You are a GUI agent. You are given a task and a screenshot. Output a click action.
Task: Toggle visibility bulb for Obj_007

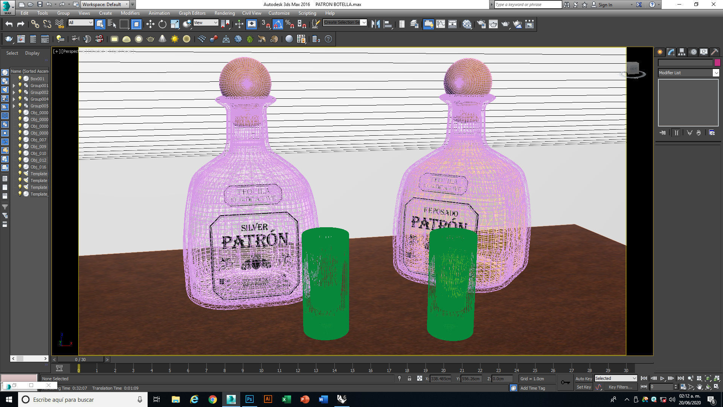coord(20,139)
